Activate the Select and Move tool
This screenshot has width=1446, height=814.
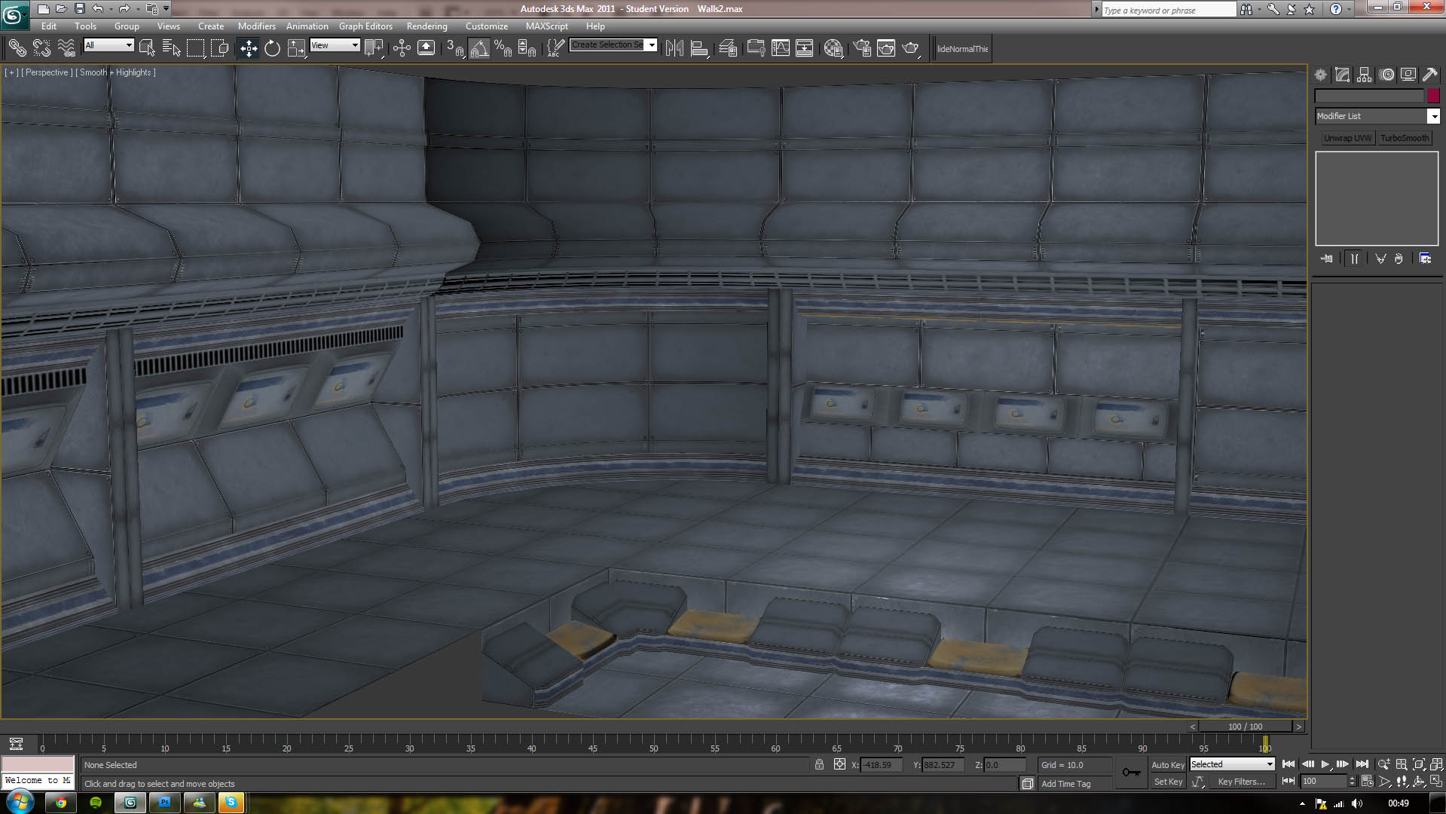(x=249, y=48)
